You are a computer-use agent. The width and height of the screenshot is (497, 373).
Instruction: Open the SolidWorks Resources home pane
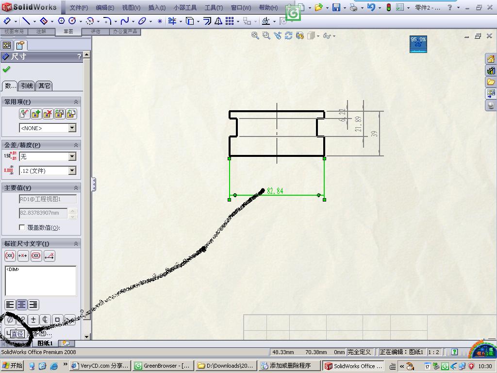(491, 59)
